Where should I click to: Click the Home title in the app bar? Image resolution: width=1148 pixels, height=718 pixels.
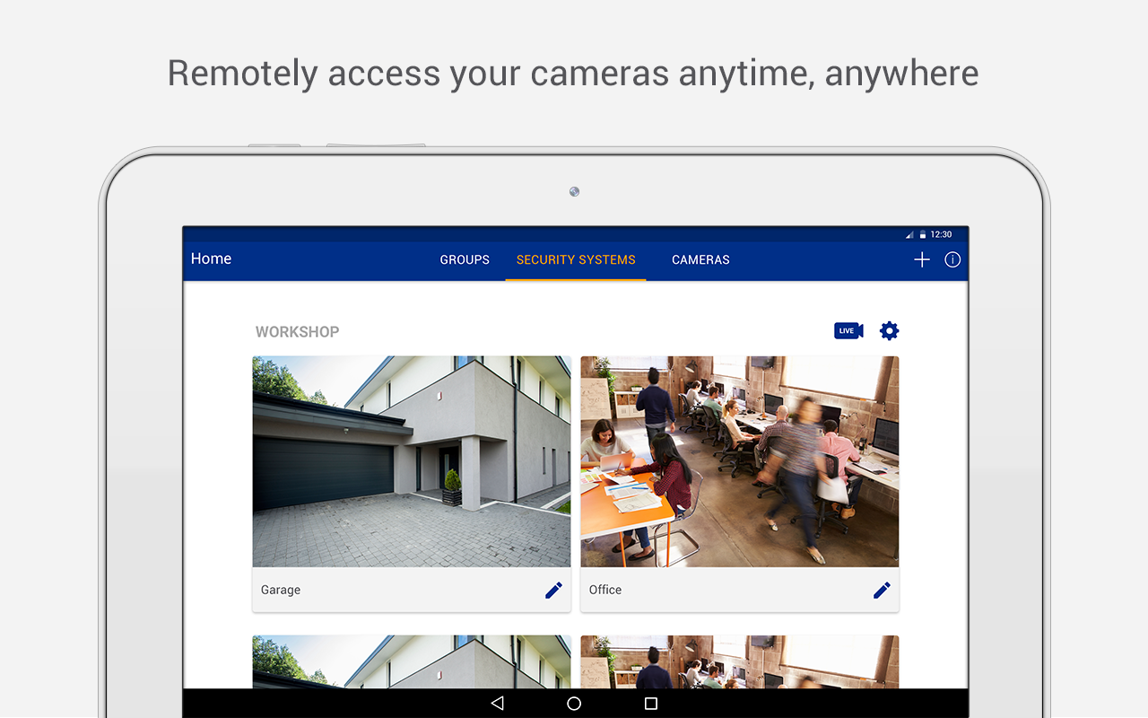212,258
